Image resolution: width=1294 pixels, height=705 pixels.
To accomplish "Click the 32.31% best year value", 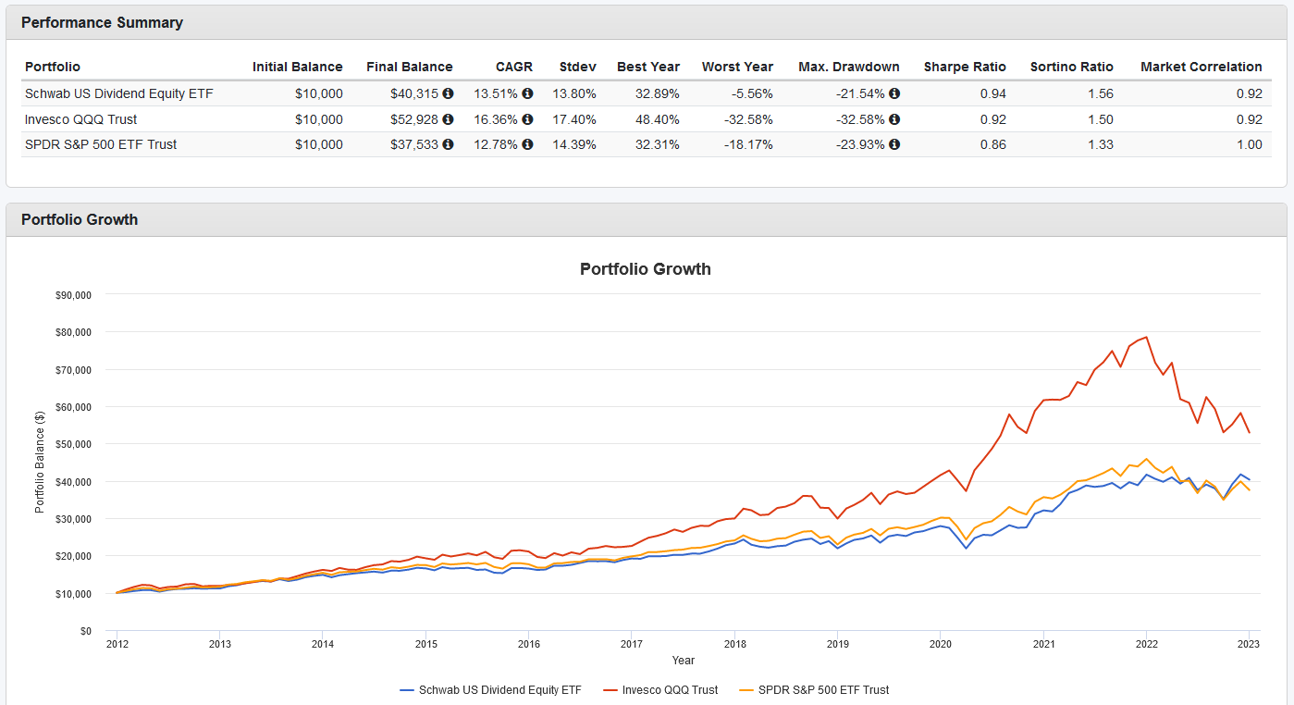I will pos(658,144).
